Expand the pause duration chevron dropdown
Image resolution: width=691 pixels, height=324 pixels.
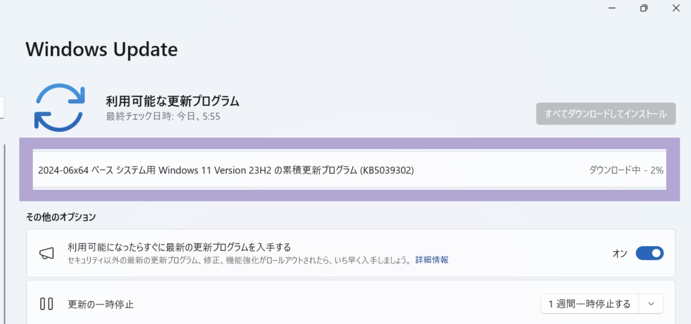[651, 304]
